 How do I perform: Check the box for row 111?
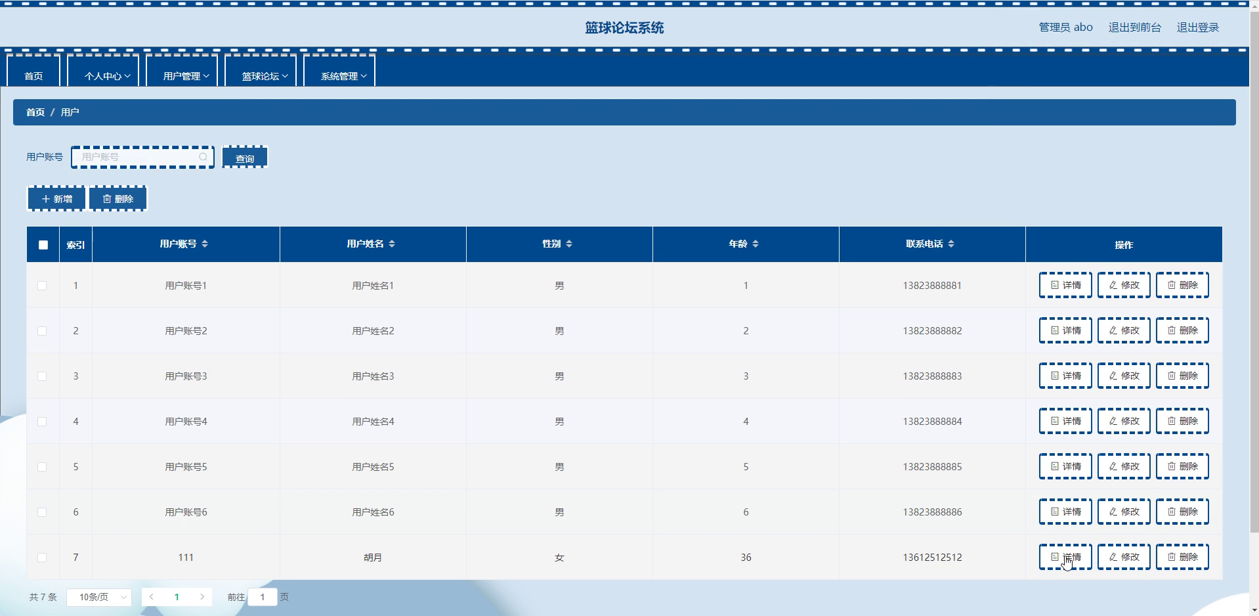pos(42,558)
